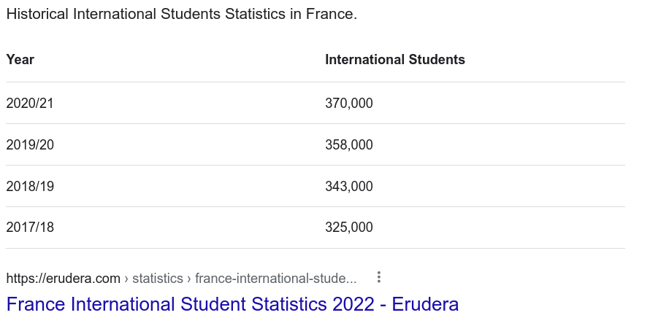This screenshot has width=669, height=326.
Task: Click the france-international-stude... breadcrumb segment
Action: coord(275,279)
